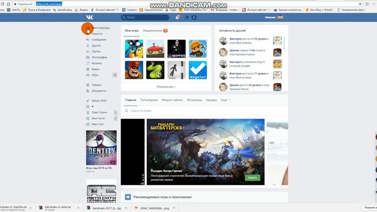Open the game icon beside "установила игру"
The width and height of the screenshot is (377, 212).
click(277, 64)
